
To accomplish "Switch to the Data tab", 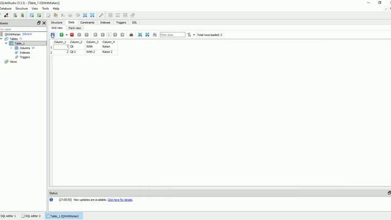I will tap(71, 23).
